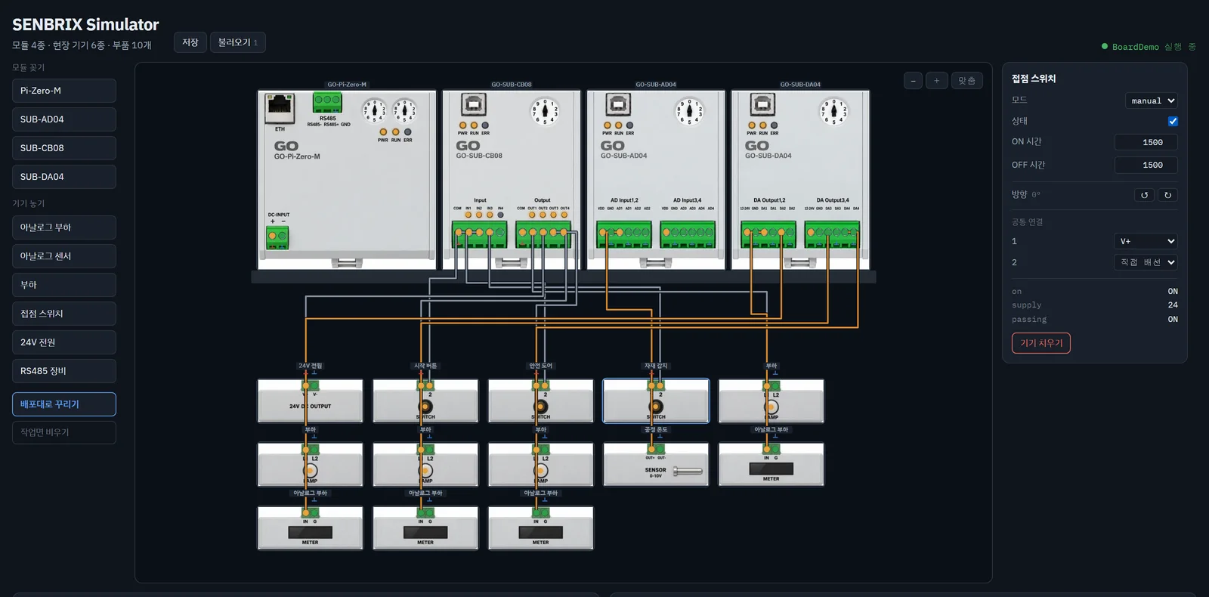Add a SUB-DA04 module
Screen dimensions: 1209x597
tap(64, 177)
